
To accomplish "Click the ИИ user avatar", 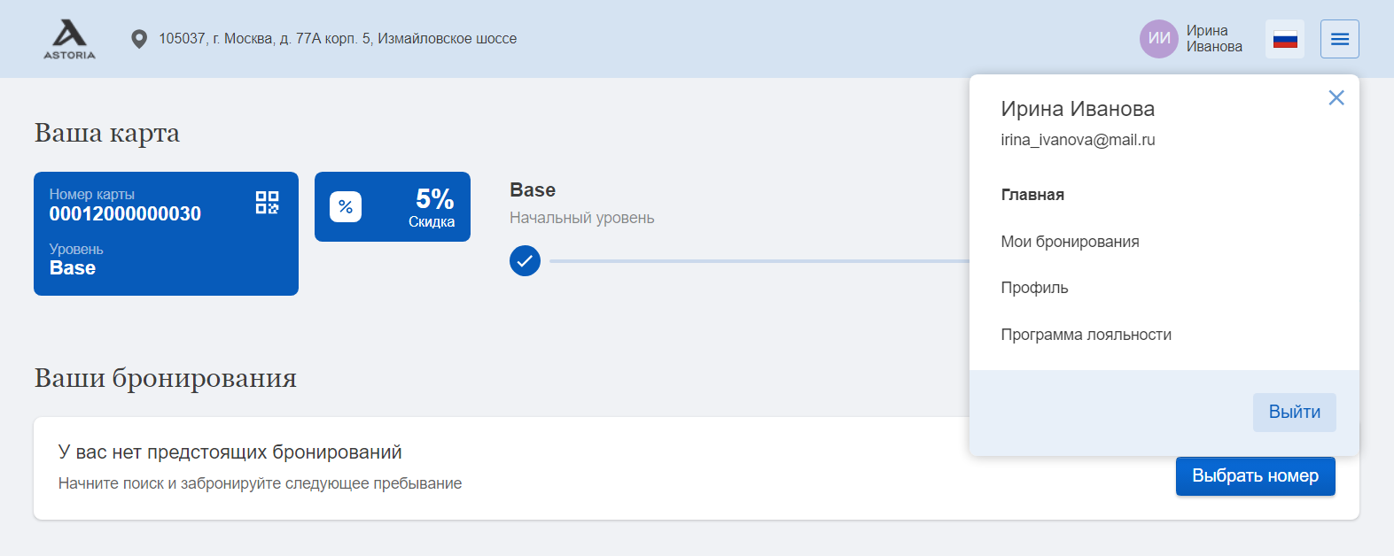I will coord(1159,39).
